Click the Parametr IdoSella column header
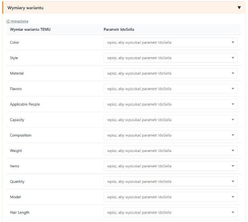 point(119,29)
